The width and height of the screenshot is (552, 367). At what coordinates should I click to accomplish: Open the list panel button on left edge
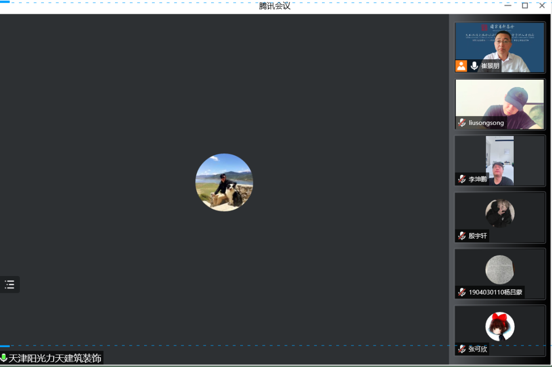tap(10, 285)
